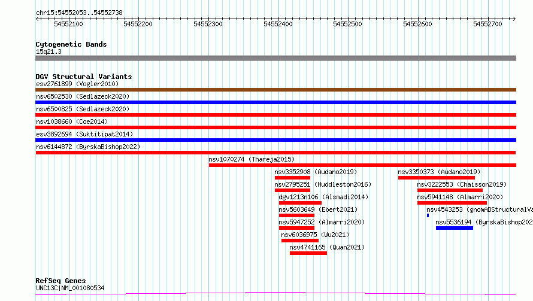This screenshot has width=533, height=301.
Task: Click the ruler's left arrow end
Action: tap(37, 19)
